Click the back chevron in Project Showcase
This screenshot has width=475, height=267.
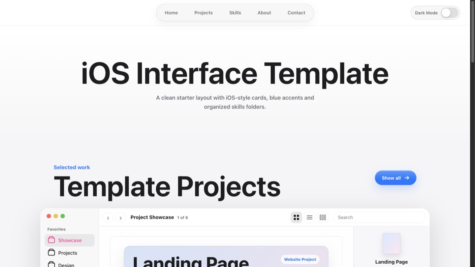click(108, 218)
